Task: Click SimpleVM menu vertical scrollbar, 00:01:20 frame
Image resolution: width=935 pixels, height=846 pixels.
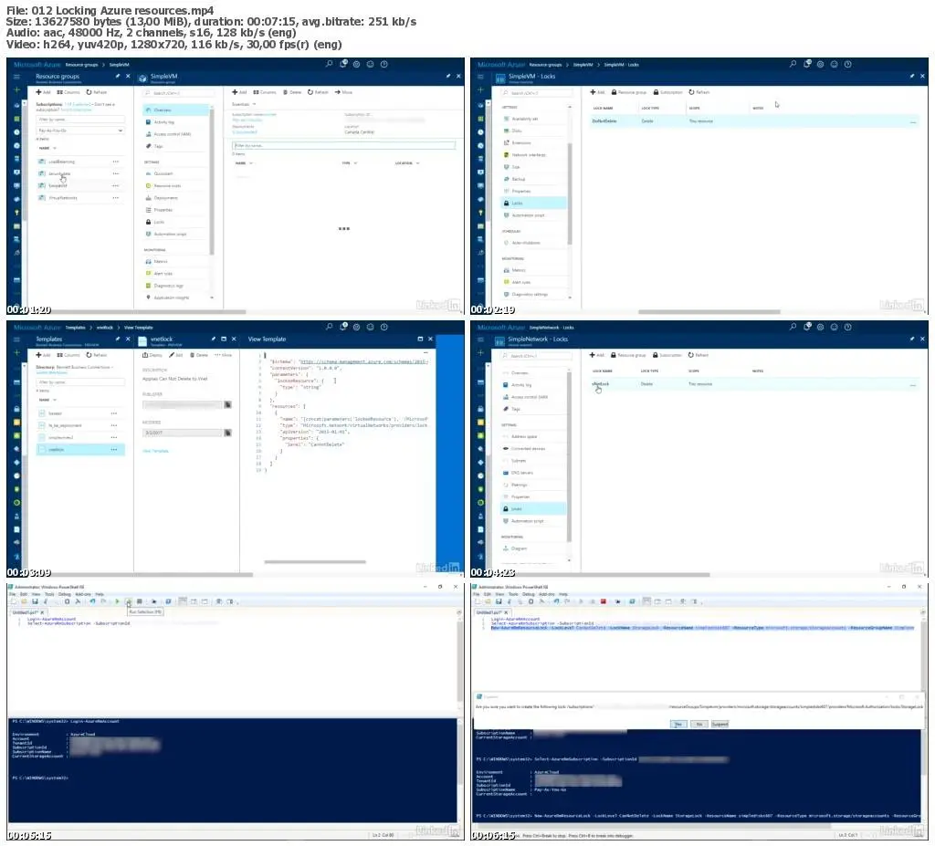Action: click(212, 182)
